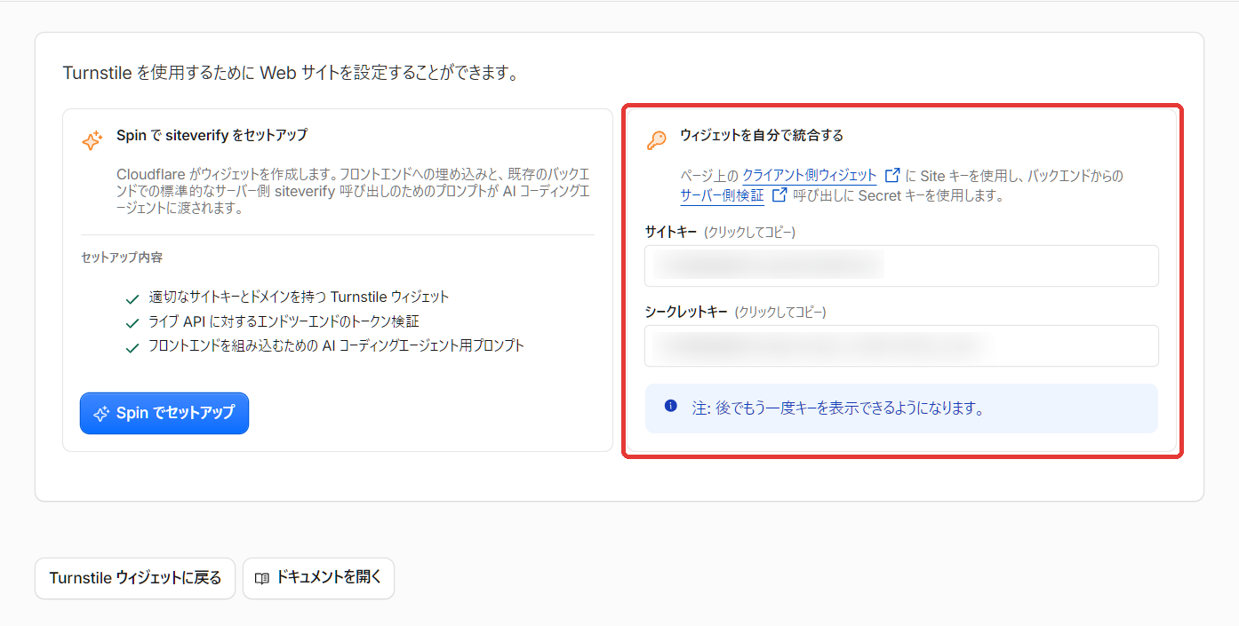Click text フロントエンドを組み込むための AI コーディングエージェント用プロンプト
The image size is (1239, 626).
pos(337,345)
